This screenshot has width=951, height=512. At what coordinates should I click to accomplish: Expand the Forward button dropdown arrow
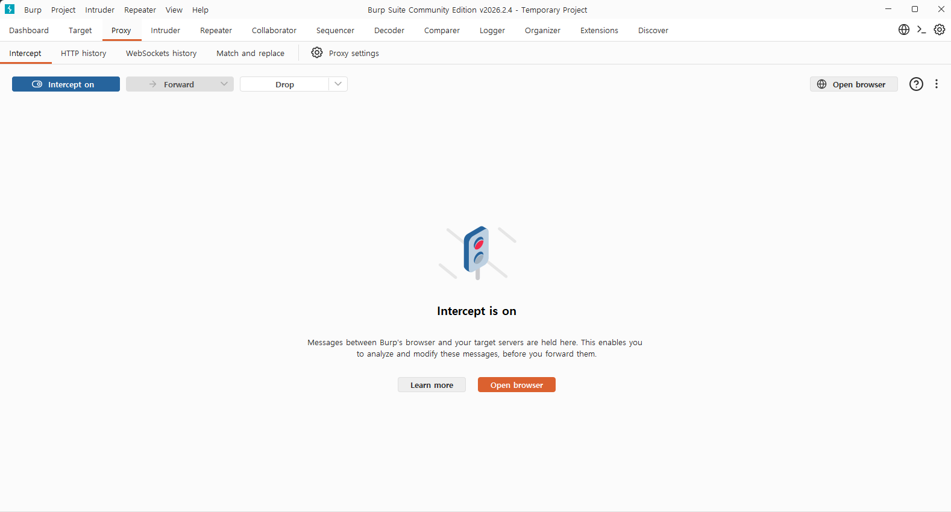click(x=224, y=84)
